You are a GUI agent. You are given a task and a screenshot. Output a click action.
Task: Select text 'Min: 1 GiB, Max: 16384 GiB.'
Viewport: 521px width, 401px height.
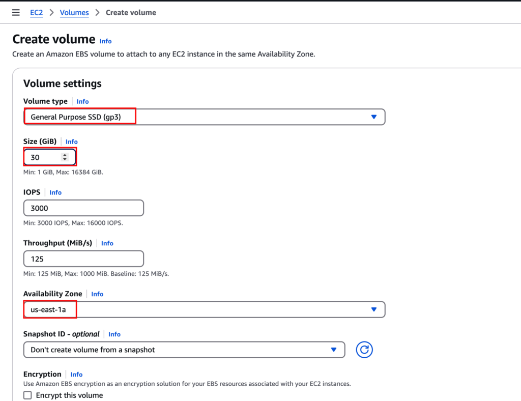[x=63, y=172]
